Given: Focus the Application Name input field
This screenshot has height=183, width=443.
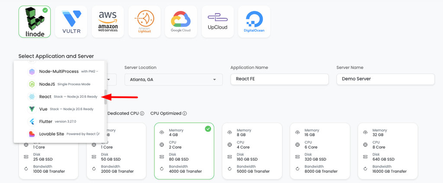Looking at the screenshot, I should [279, 79].
